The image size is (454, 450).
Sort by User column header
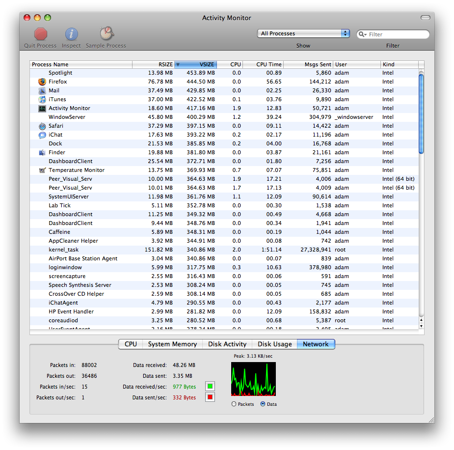[x=357, y=64]
